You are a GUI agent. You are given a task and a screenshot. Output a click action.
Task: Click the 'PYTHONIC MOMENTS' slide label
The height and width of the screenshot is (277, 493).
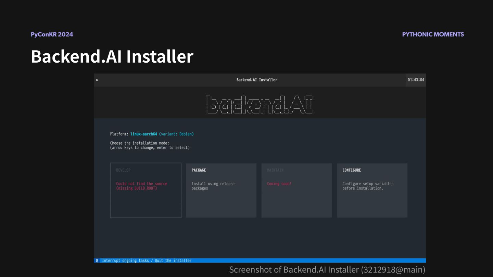(433, 34)
